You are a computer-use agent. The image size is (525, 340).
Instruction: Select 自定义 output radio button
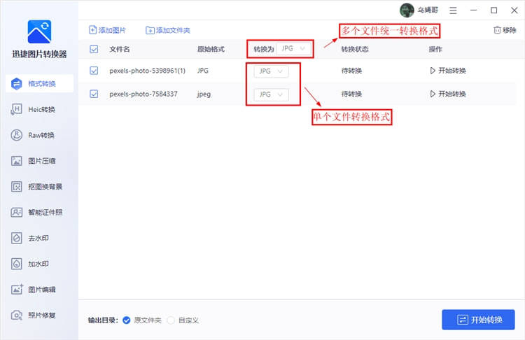point(171,320)
